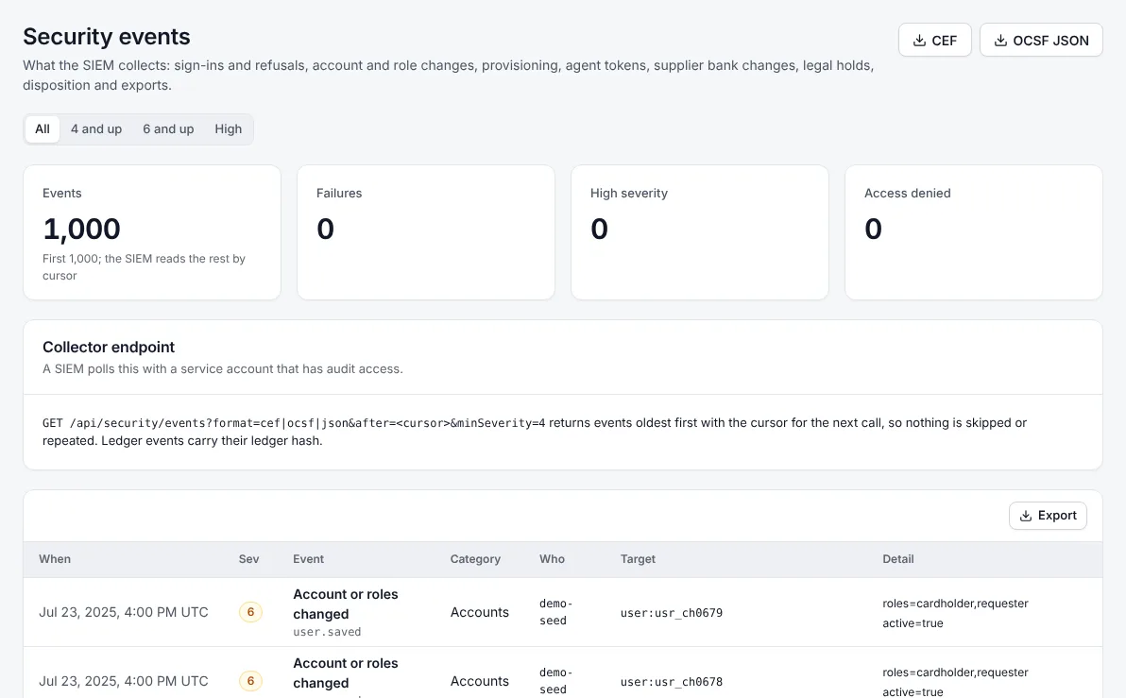1126x698 pixels.
Task: Click the Who column header
Action: [x=553, y=559]
